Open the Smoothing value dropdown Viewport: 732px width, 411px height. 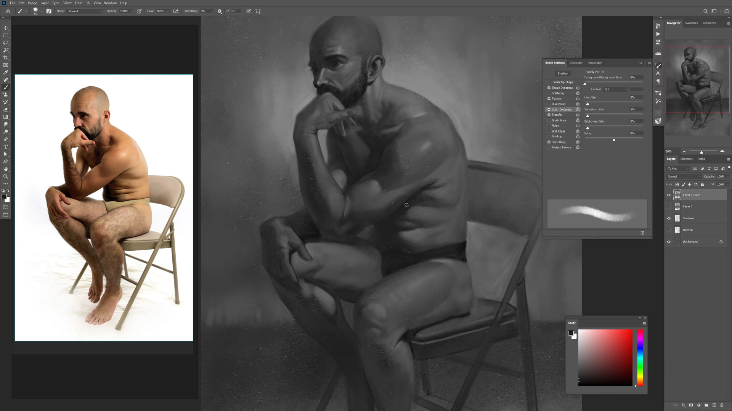[212, 11]
